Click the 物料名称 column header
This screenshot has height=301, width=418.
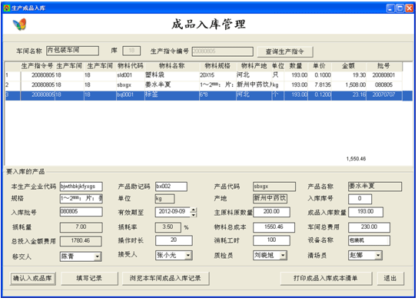coord(172,66)
